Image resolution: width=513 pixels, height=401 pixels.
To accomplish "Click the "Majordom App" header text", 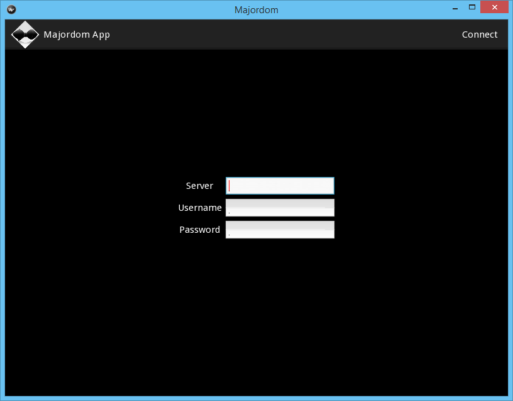I will [x=77, y=35].
